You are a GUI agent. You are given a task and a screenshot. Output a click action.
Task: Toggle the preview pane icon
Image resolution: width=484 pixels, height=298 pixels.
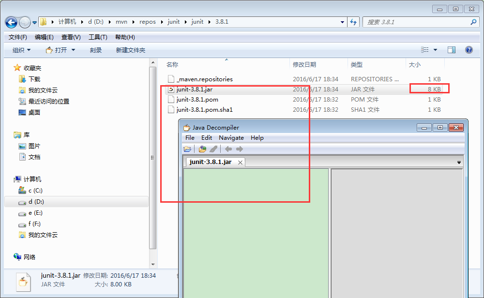click(452, 50)
